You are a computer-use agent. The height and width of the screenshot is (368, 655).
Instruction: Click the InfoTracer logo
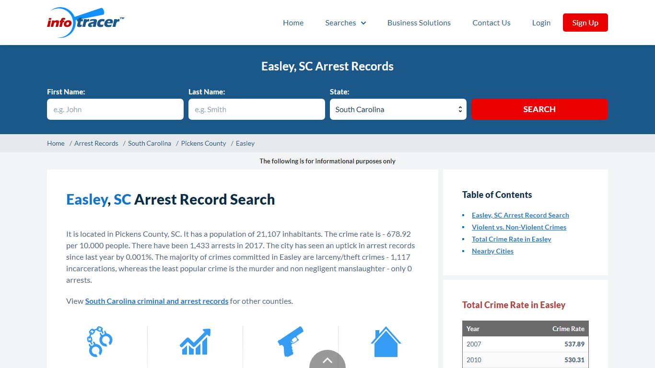coord(85,23)
